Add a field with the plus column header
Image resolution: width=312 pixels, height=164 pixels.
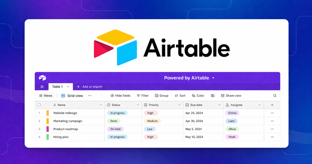click(x=272, y=105)
